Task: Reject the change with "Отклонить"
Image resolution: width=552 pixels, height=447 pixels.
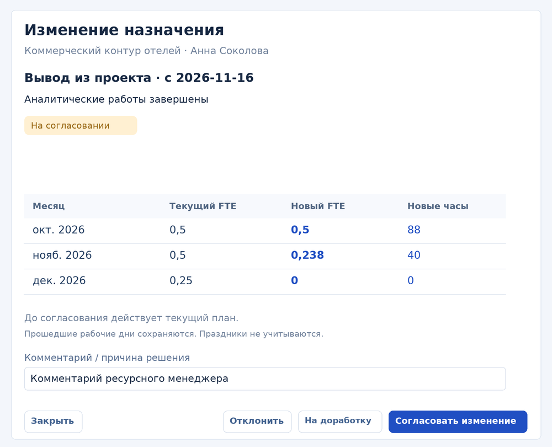Action: 257,421
